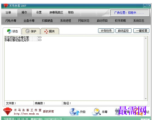The width and height of the screenshot is (152, 120).
Task: Open 启动项目 startup items
Action: 102,21
